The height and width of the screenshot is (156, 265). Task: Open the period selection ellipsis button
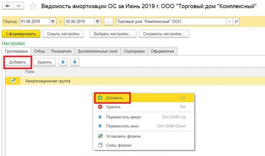pos(109,22)
